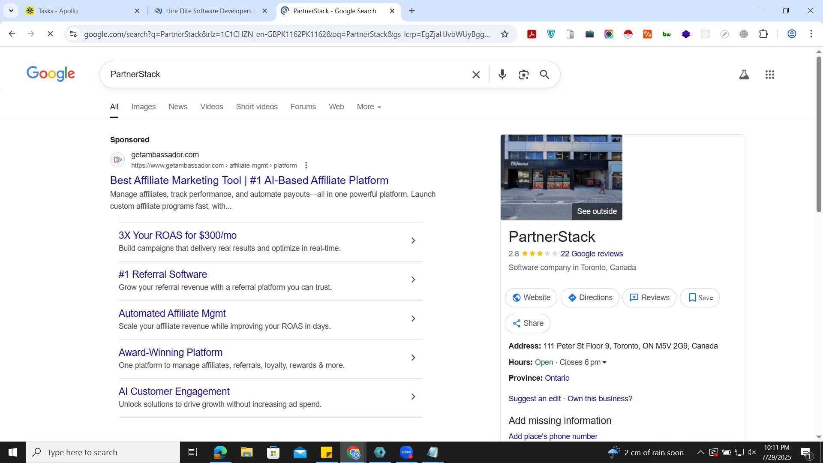823x463 pixels.
Task: Expand the 3X Your ROAS sitelink chevron
Action: pyautogui.click(x=413, y=241)
